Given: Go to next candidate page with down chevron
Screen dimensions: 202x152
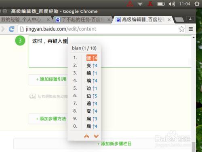Looking at the screenshot, I should (96, 136).
